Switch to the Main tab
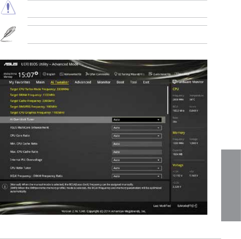The width and height of the screenshot is (241, 239). coord(40,82)
